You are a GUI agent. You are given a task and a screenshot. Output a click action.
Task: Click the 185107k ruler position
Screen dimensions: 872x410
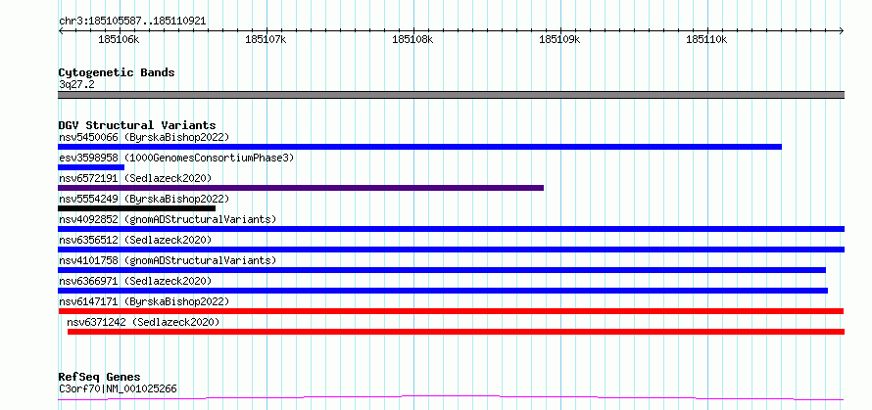pyautogui.click(x=266, y=39)
